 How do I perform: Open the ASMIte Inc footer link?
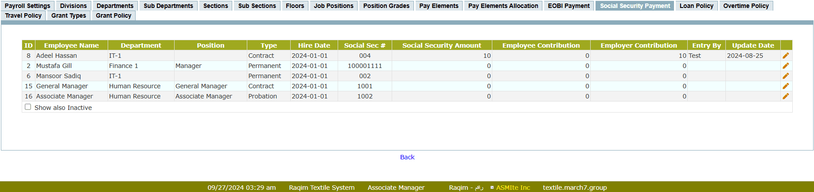[x=513, y=188]
